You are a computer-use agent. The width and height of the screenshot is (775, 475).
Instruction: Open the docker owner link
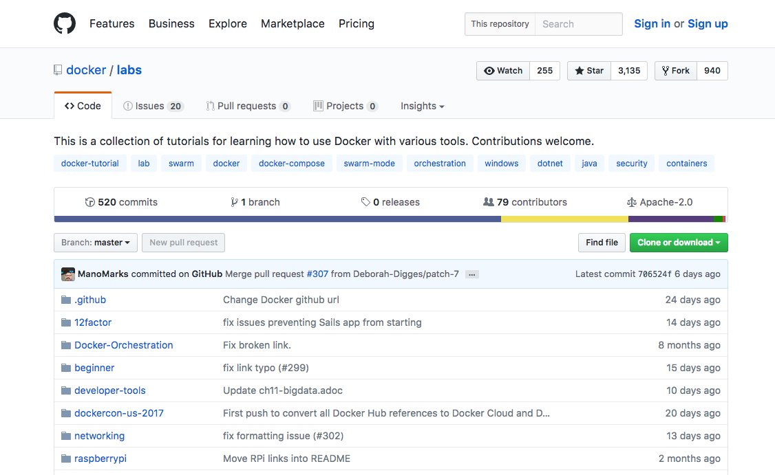(86, 70)
